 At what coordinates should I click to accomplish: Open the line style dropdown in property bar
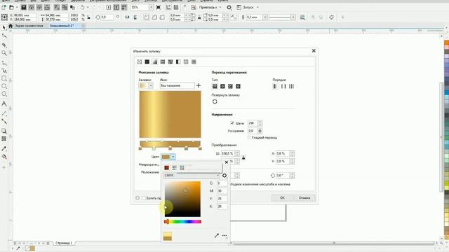click(x=293, y=17)
